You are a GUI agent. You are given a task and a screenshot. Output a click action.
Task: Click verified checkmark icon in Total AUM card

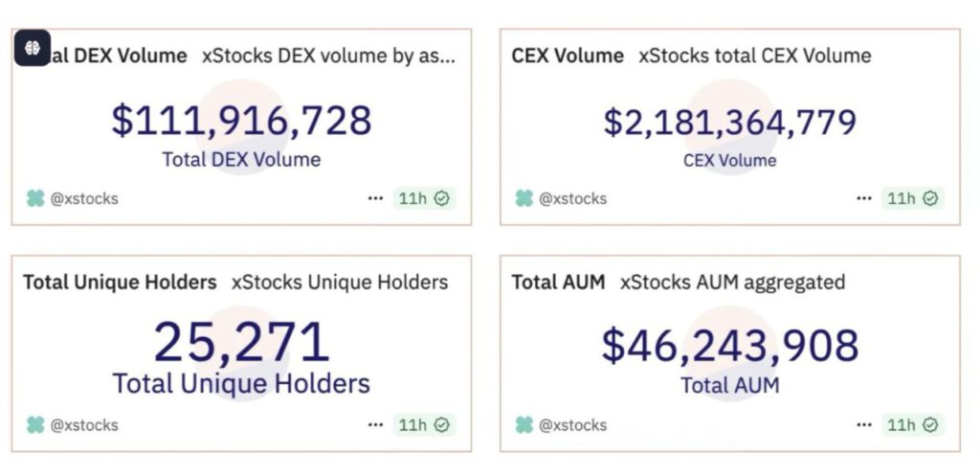coord(930,424)
